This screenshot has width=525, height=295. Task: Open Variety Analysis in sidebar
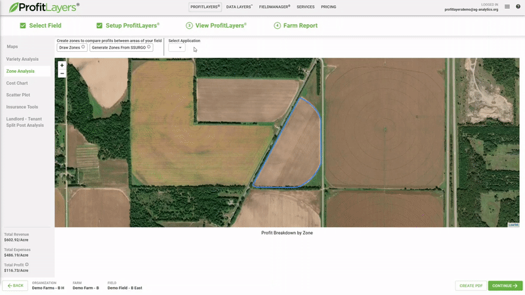click(22, 59)
